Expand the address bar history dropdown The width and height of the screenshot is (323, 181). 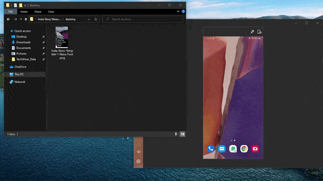pyautogui.click(x=89, y=19)
